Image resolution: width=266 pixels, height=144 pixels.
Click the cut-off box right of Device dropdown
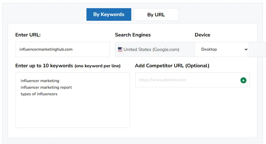[257, 49]
